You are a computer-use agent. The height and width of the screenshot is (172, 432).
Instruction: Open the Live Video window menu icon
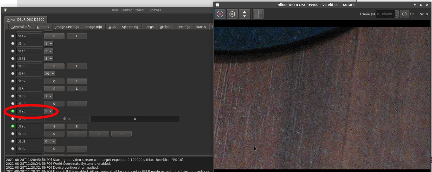(217, 5)
